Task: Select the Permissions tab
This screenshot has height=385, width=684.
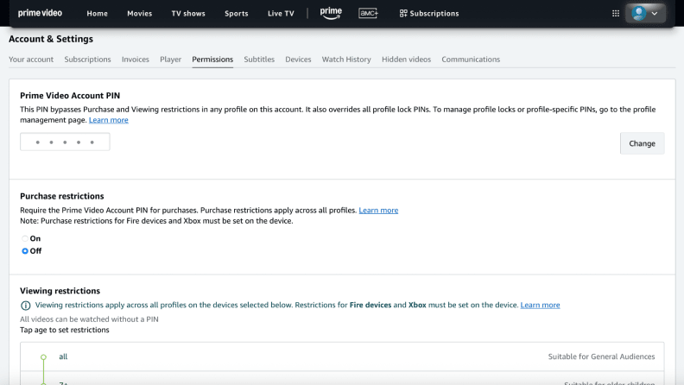Action: click(x=212, y=60)
